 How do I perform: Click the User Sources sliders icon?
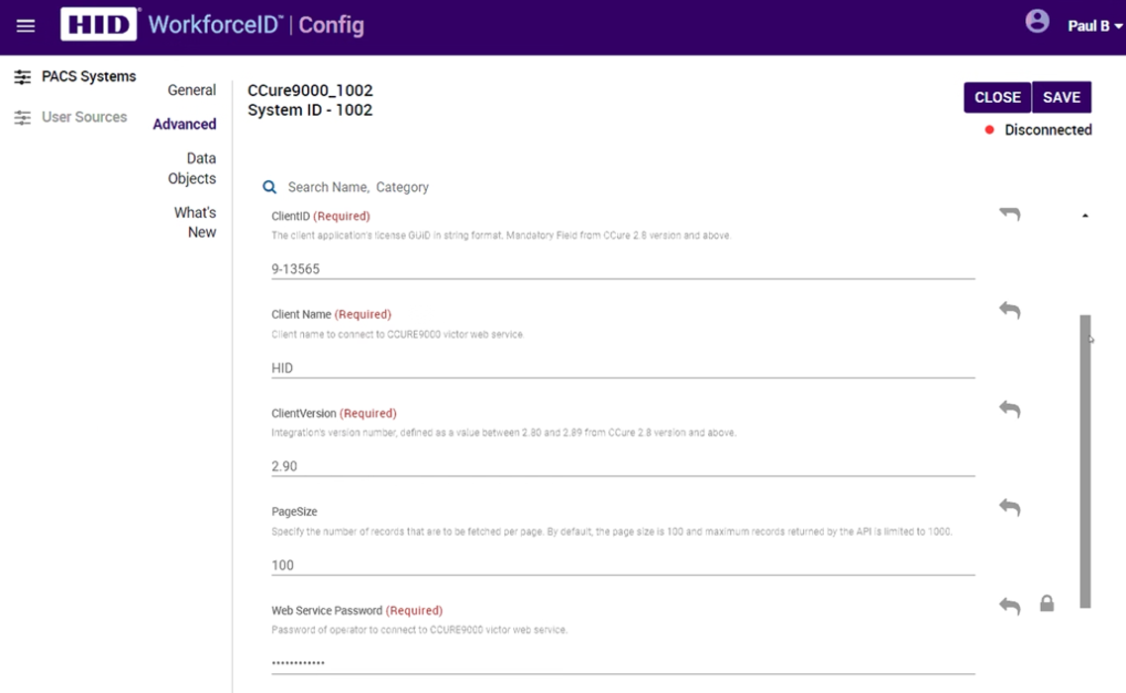point(23,117)
